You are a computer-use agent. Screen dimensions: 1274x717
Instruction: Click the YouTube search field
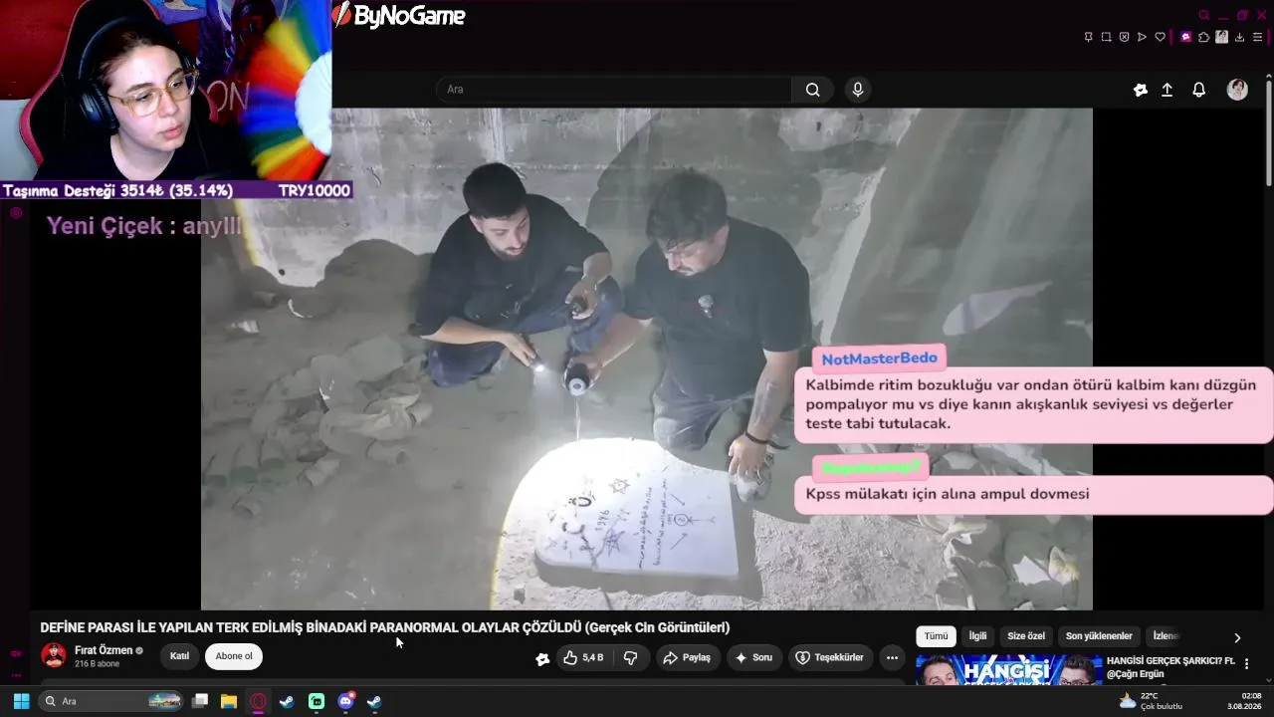point(614,90)
